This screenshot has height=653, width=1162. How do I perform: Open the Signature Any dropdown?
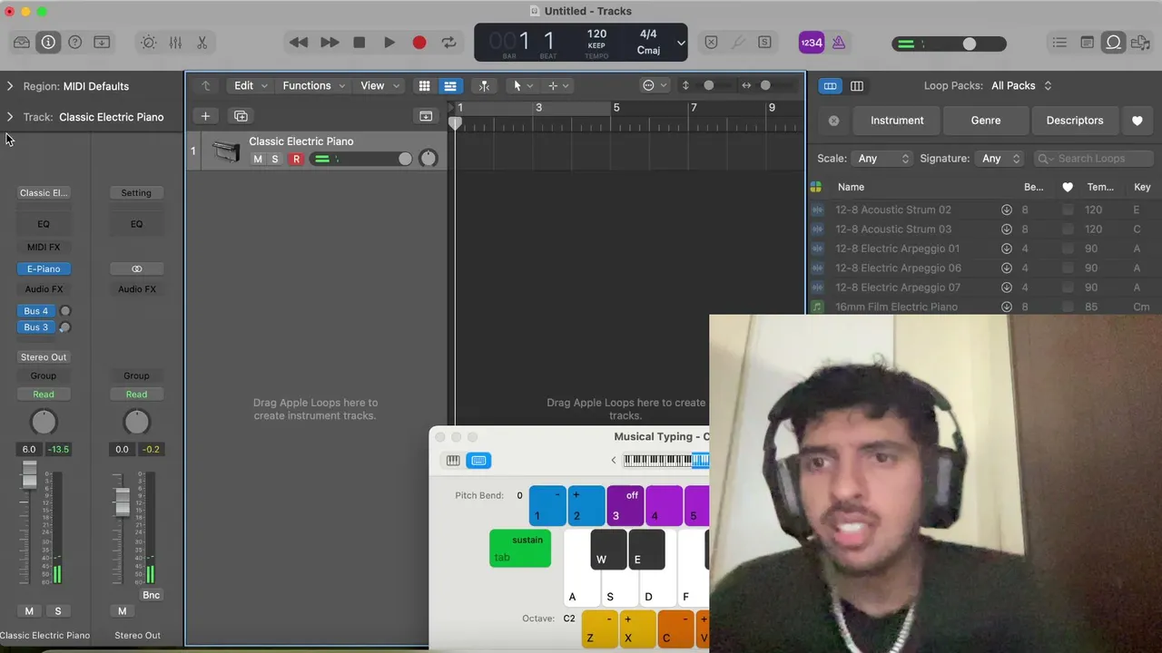[x=1000, y=159]
